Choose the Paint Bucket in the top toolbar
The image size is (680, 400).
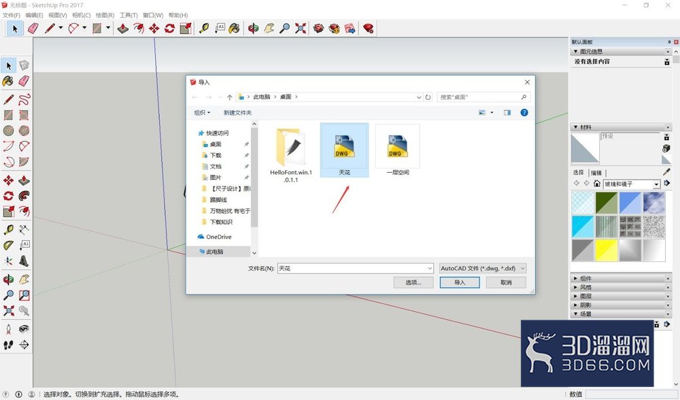[234, 29]
